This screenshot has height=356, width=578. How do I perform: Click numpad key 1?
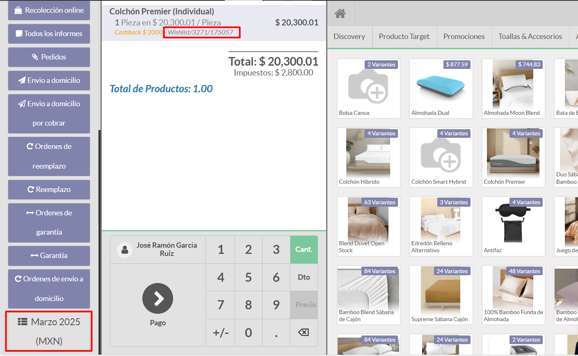[x=221, y=249]
